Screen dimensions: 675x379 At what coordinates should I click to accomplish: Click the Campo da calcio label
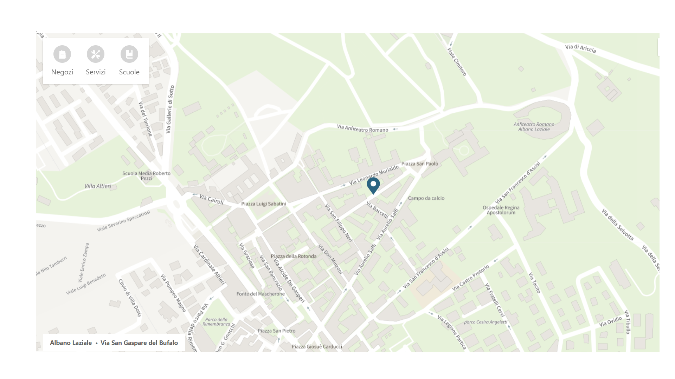point(426,198)
